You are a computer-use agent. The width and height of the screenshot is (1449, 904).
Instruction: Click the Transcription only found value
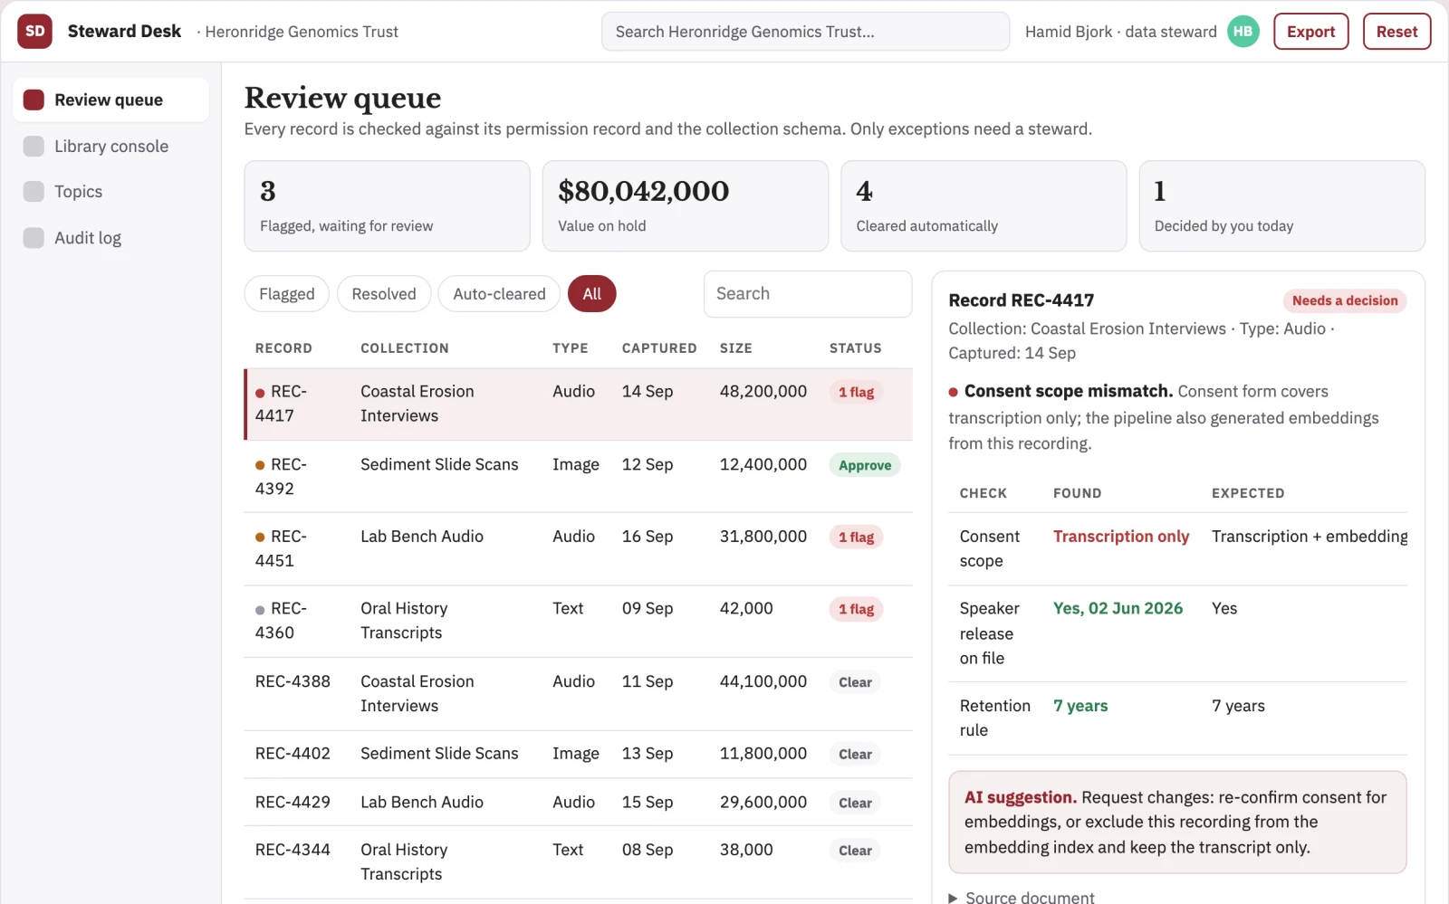coord(1121,537)
